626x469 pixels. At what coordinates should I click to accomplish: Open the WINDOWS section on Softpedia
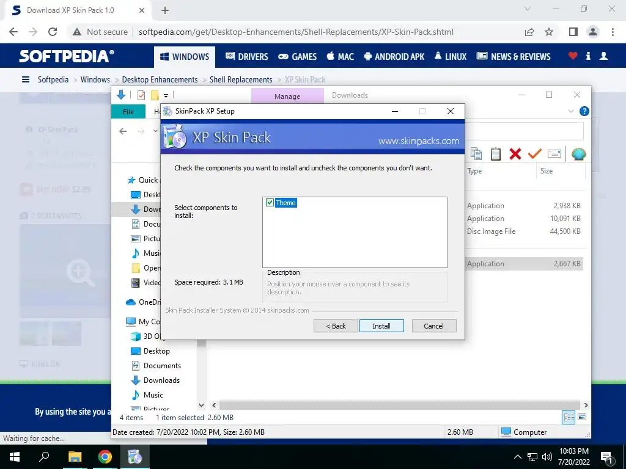[185, 57]
